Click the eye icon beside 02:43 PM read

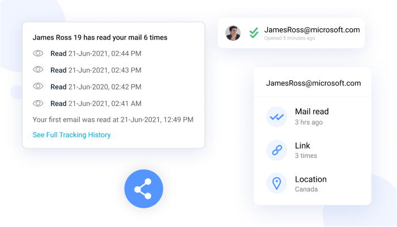38,70
